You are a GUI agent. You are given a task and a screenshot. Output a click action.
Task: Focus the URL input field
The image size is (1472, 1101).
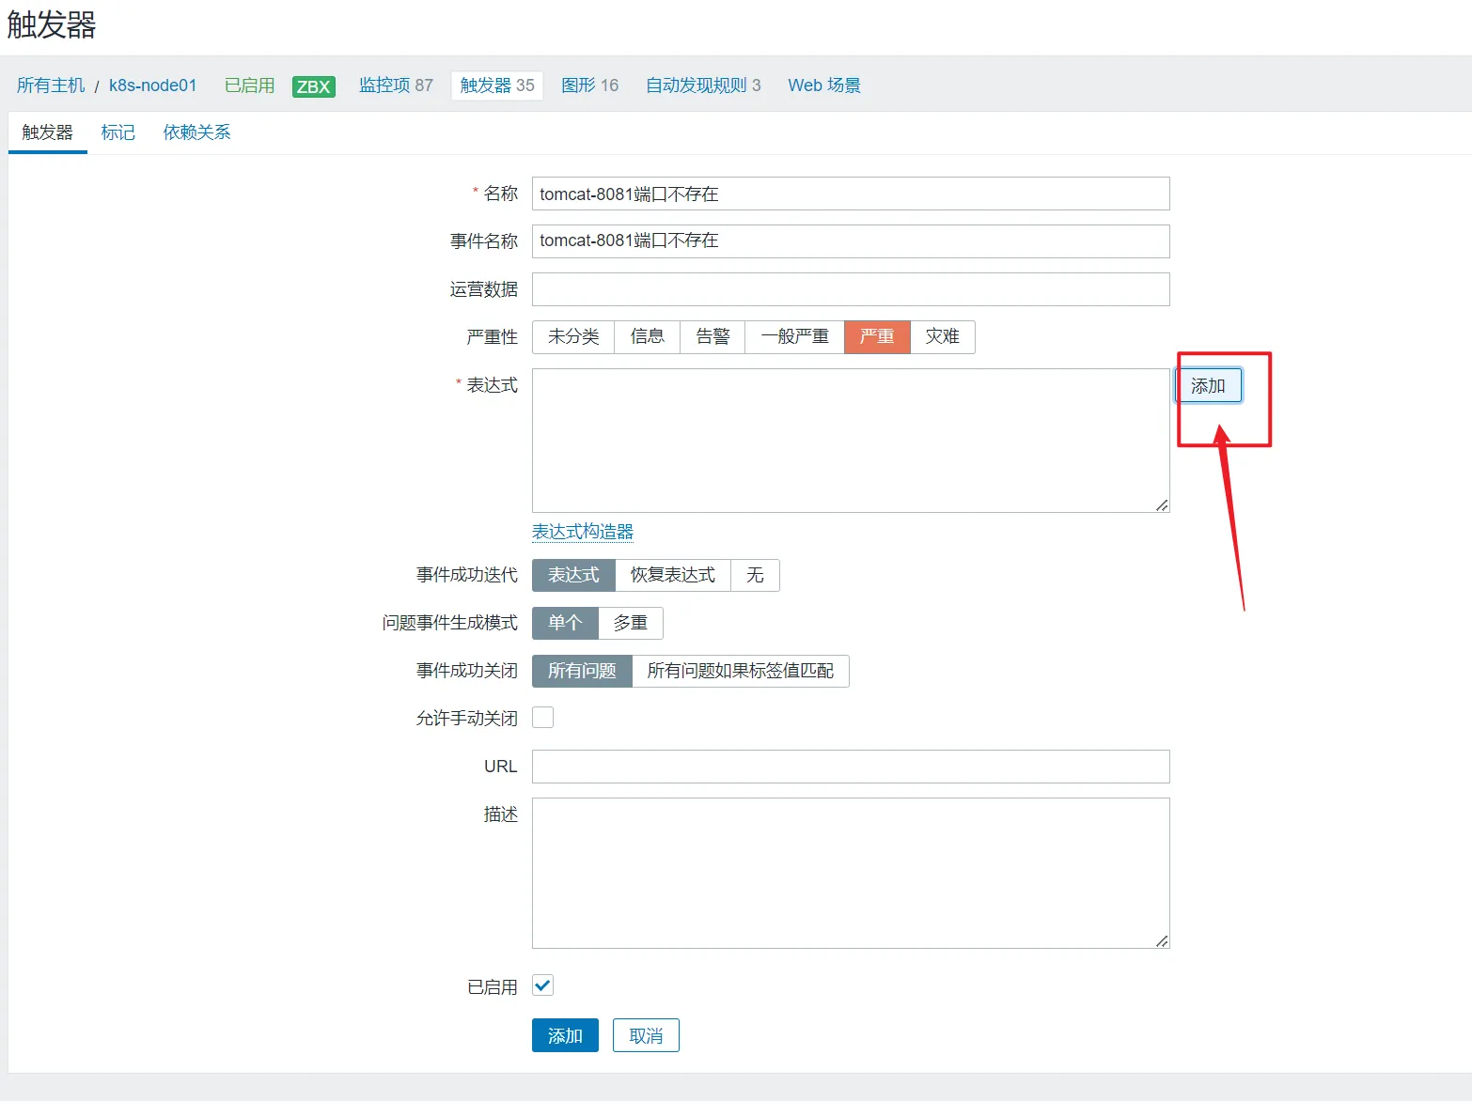click(x=850, y=767)
